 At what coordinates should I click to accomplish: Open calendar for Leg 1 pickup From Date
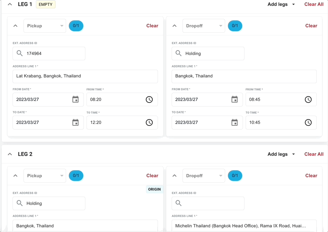click(x=75, y=99)
